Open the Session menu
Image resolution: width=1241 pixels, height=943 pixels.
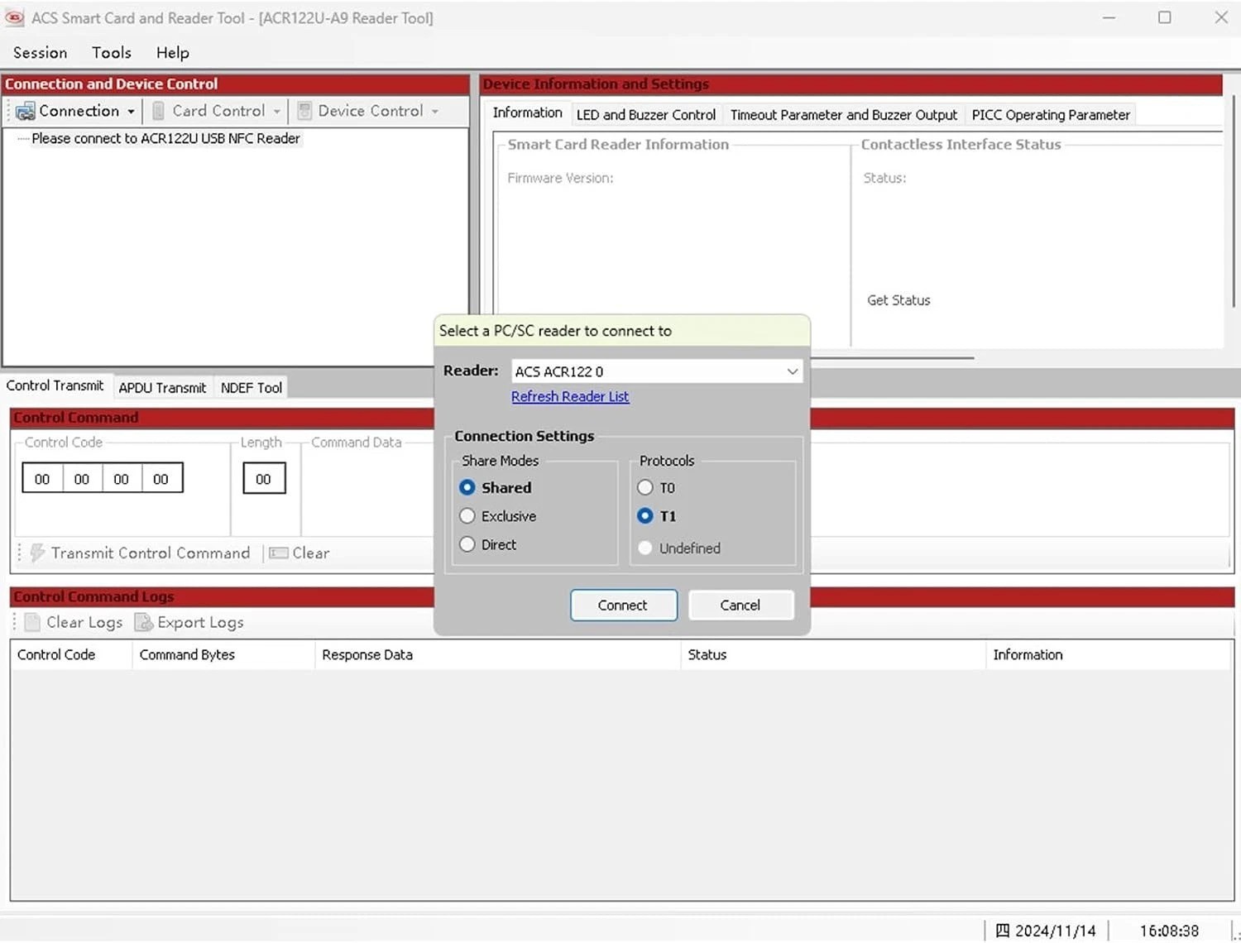click(x=40, y=53)
